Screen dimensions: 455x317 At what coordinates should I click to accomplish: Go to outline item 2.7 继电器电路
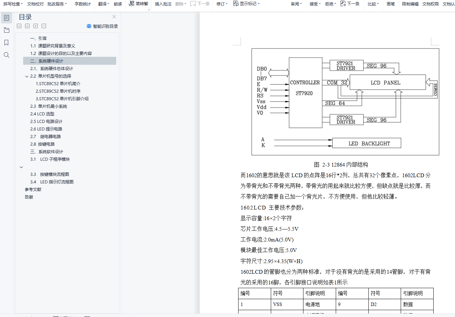tap(45, 137)
